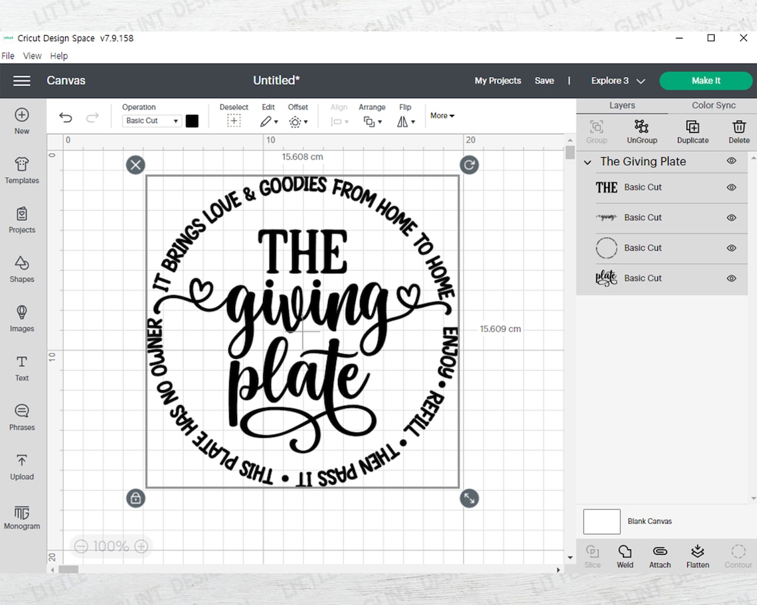Weld the selected layers
The width and height of the screenshot is (757, 605).
625,556
